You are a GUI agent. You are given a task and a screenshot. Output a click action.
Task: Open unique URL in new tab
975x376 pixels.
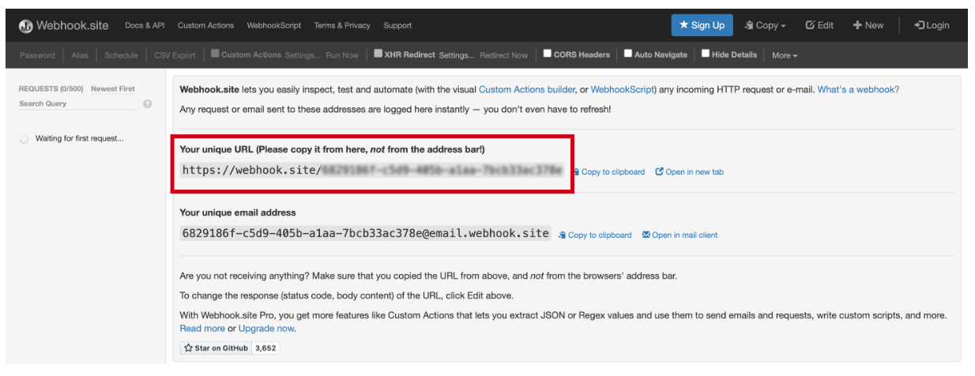tap(689, 171)
